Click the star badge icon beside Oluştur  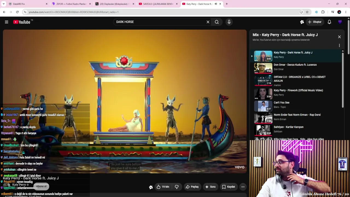coord(302,22)
